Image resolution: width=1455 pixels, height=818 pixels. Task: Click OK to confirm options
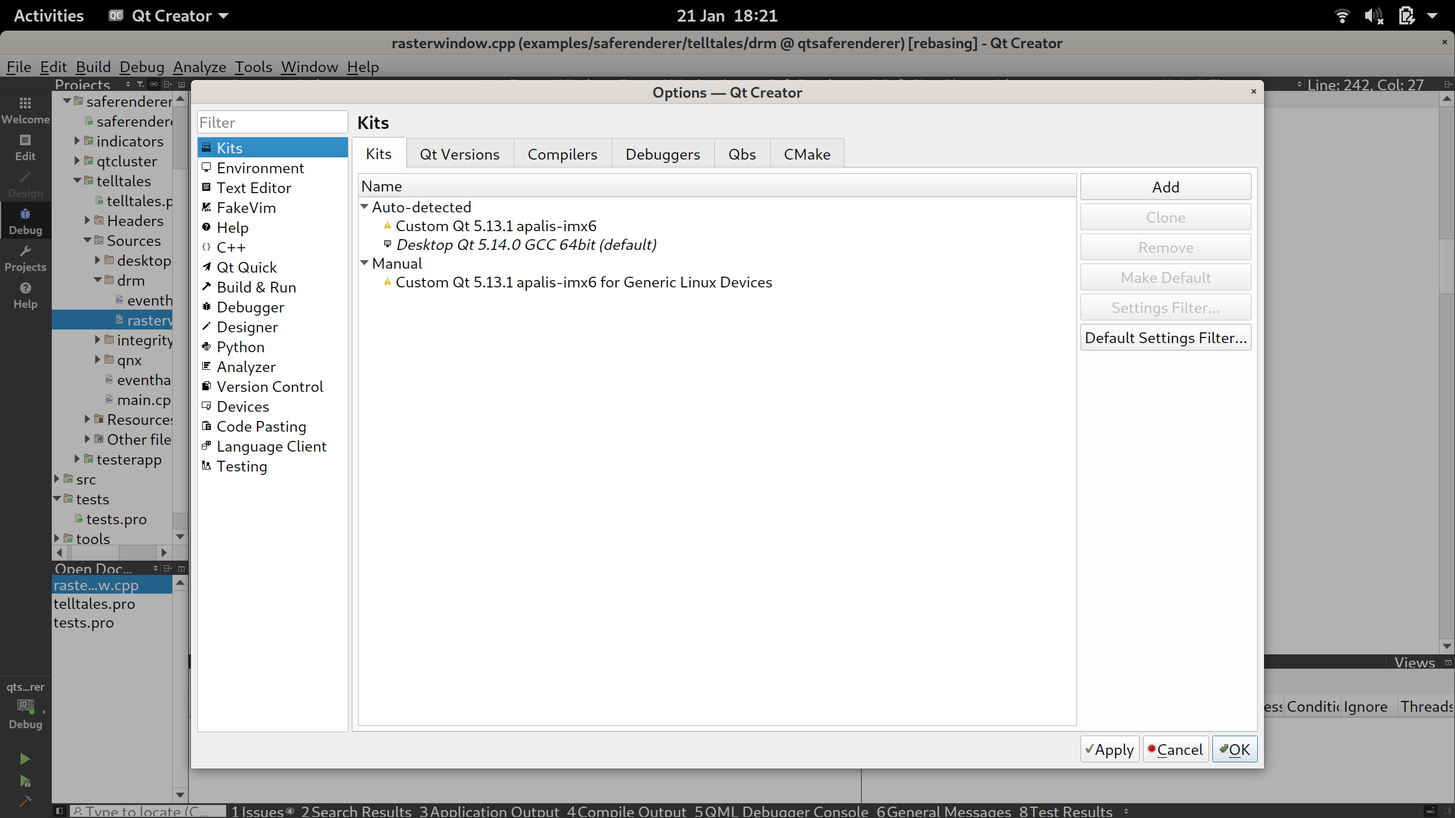(1234, 749)
